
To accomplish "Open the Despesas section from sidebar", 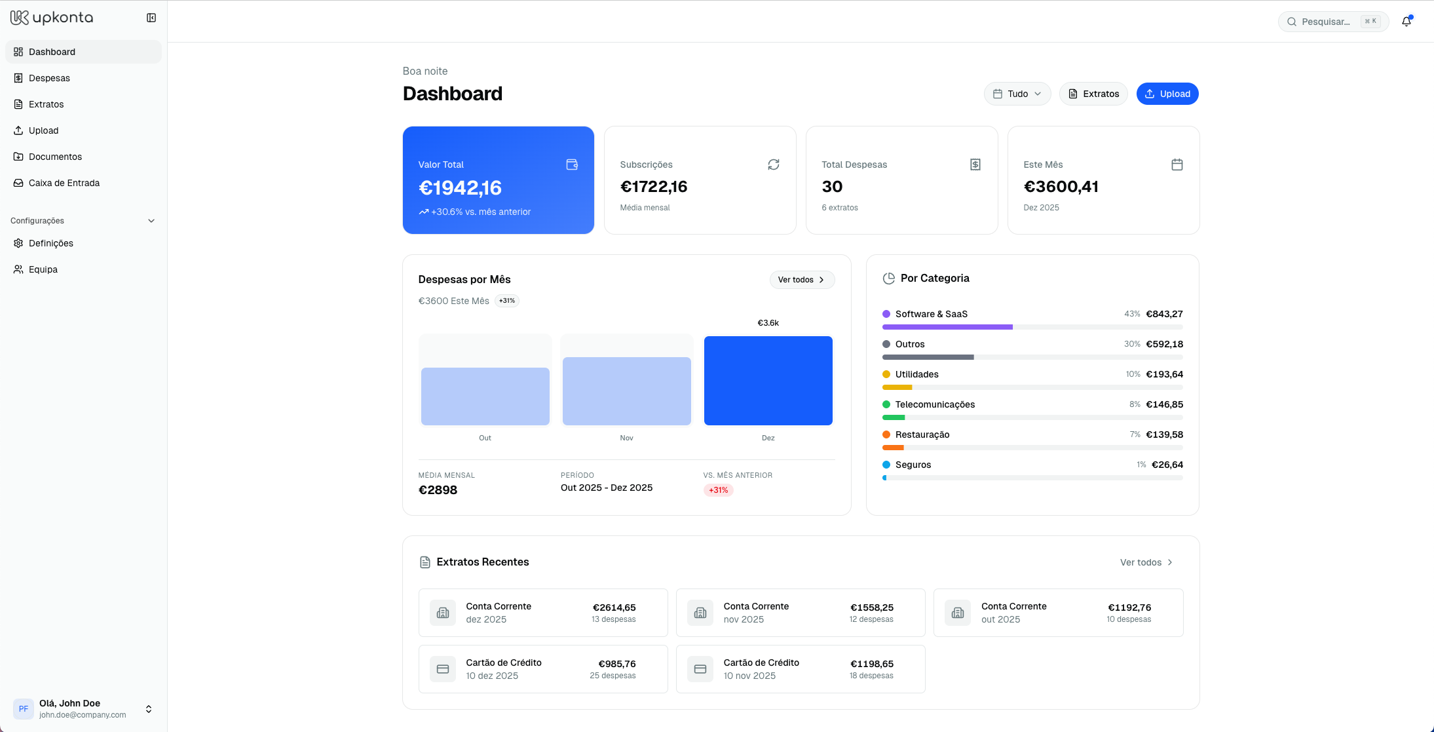I will pyautogui.click(x=49, y=78).
